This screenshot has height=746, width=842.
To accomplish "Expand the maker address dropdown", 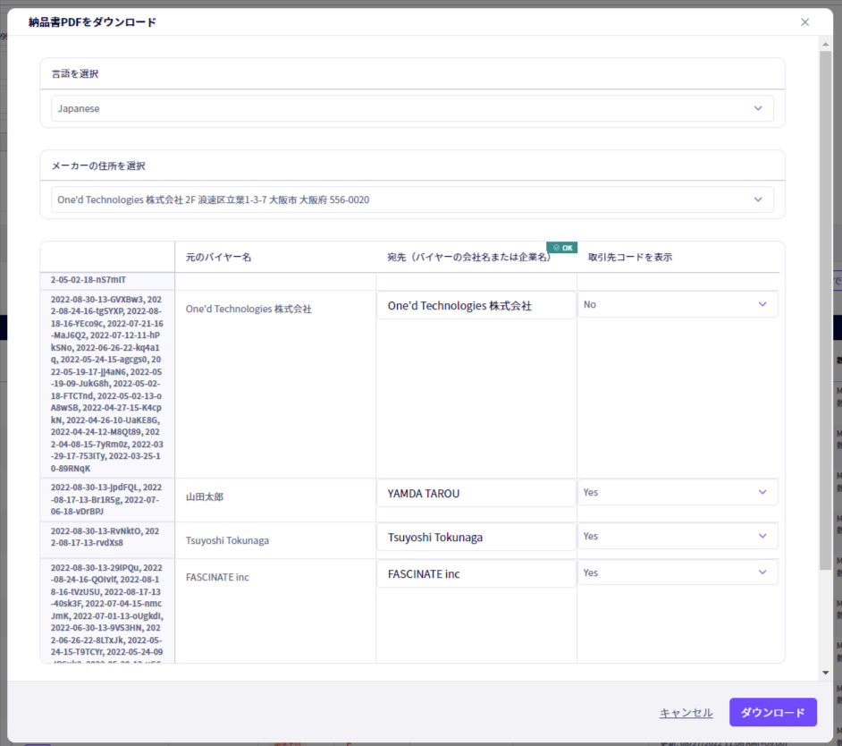I will point(412,199).
